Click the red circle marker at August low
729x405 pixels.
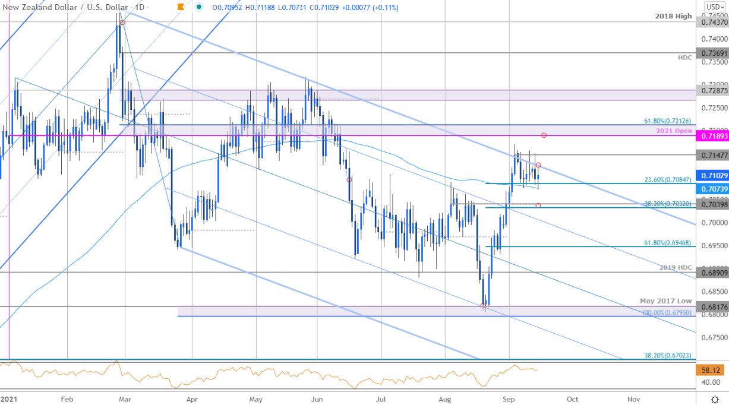(483, 306)
